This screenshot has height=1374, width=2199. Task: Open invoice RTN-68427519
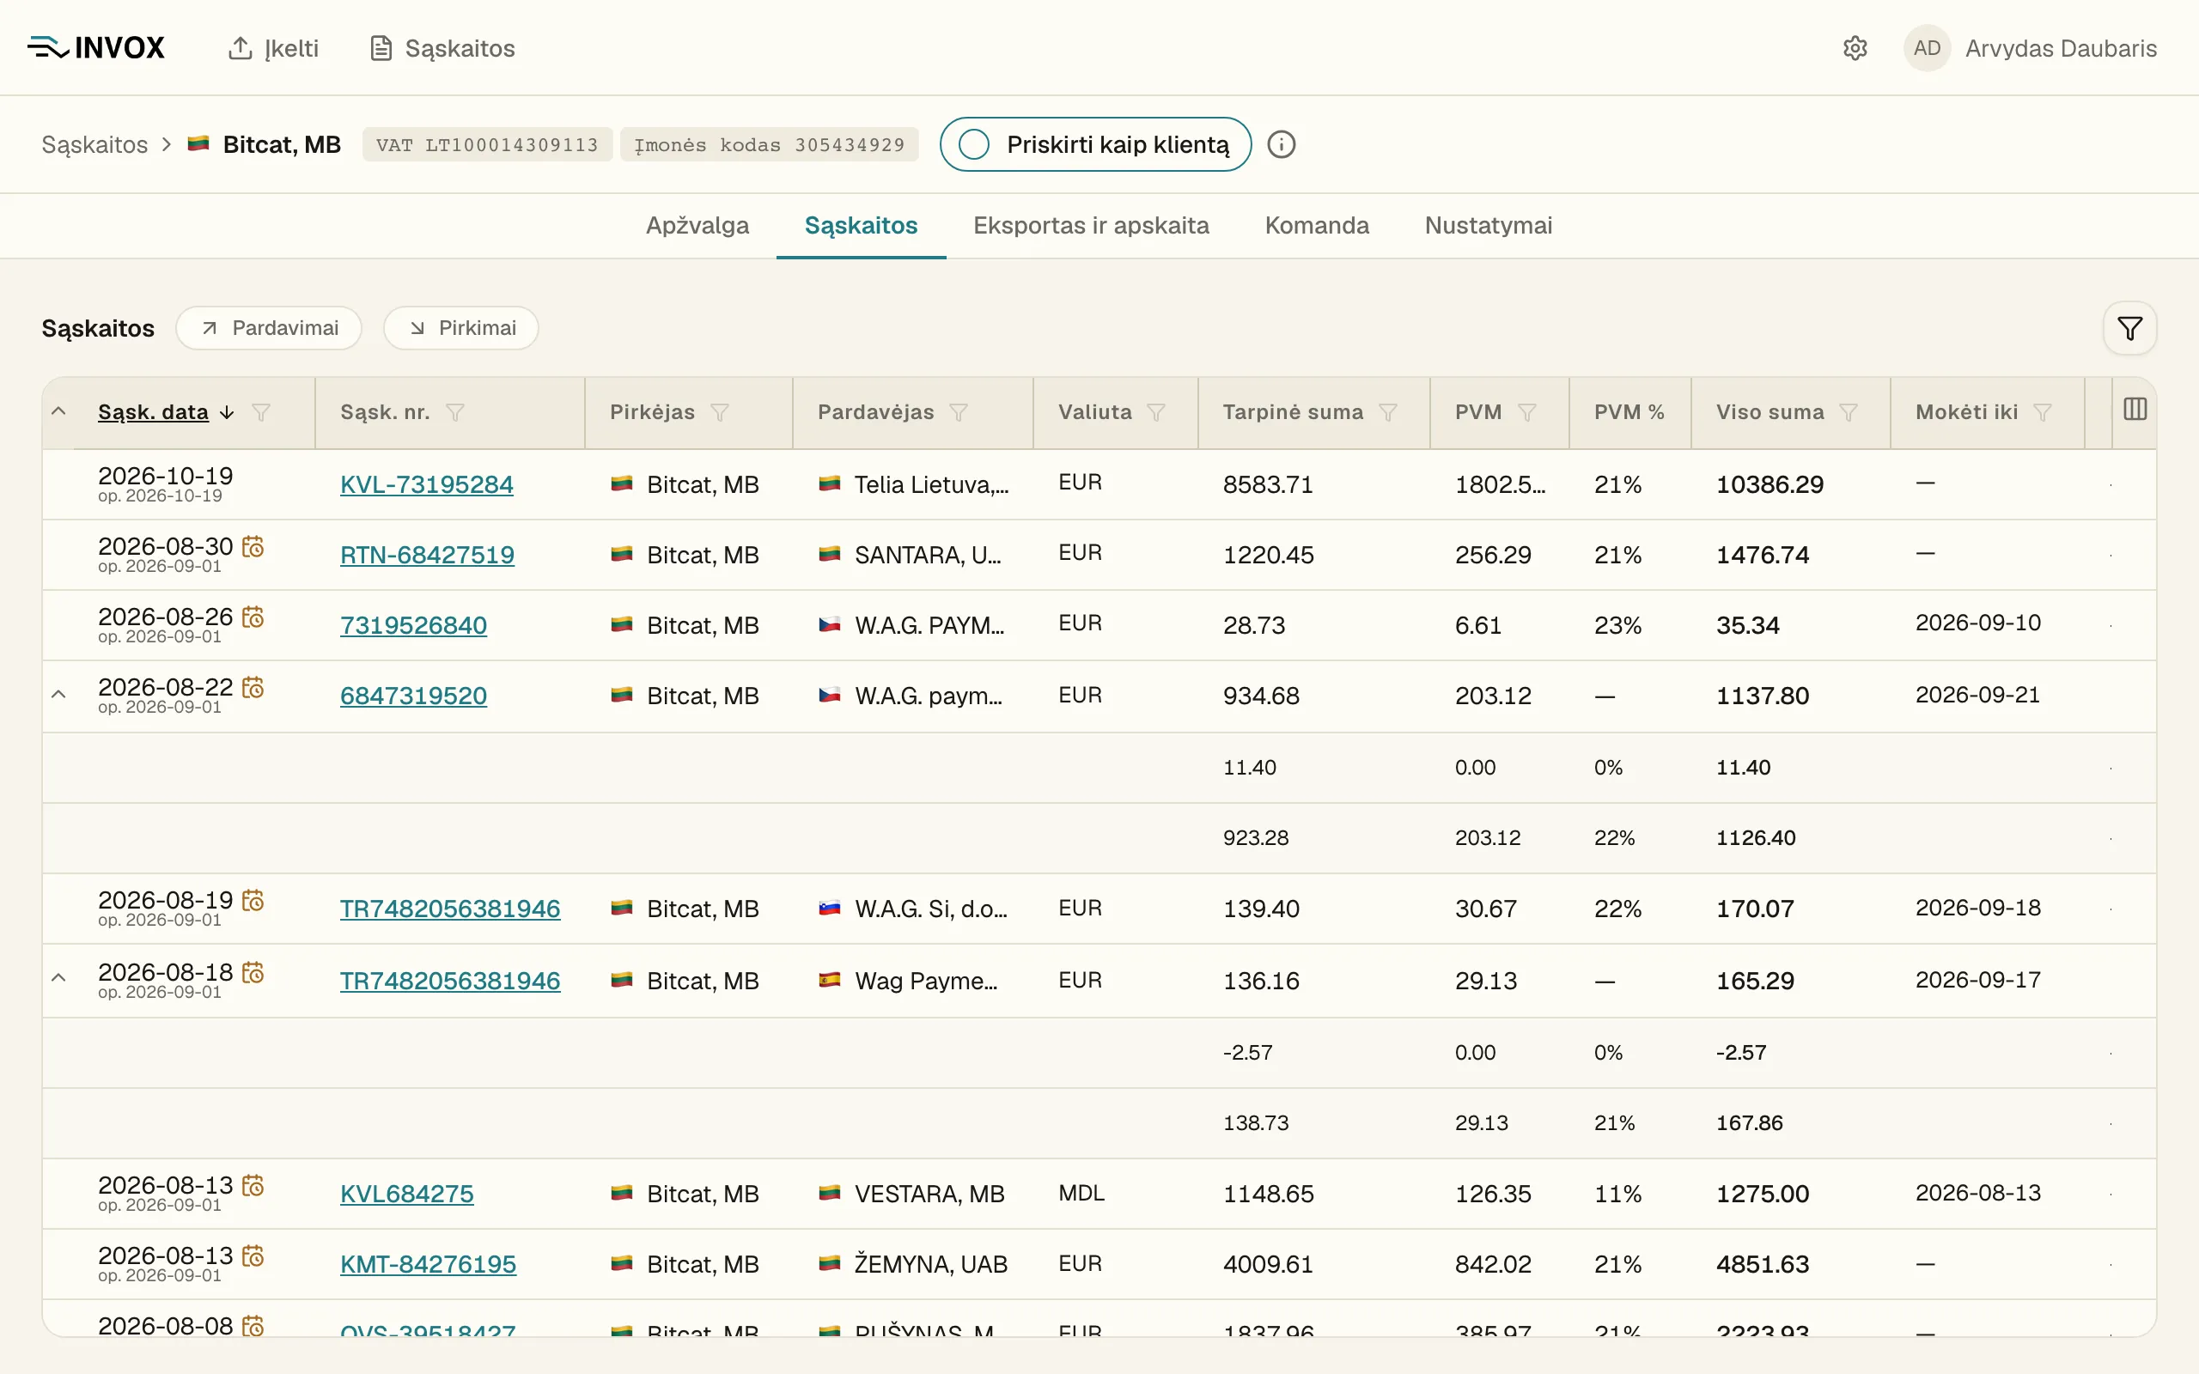pyautogui.click(x=427, y=556)
